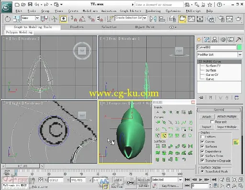Click the time slider showing 0 / 100
The width and height of the screenshot is (245, 190).
(22, 166)
